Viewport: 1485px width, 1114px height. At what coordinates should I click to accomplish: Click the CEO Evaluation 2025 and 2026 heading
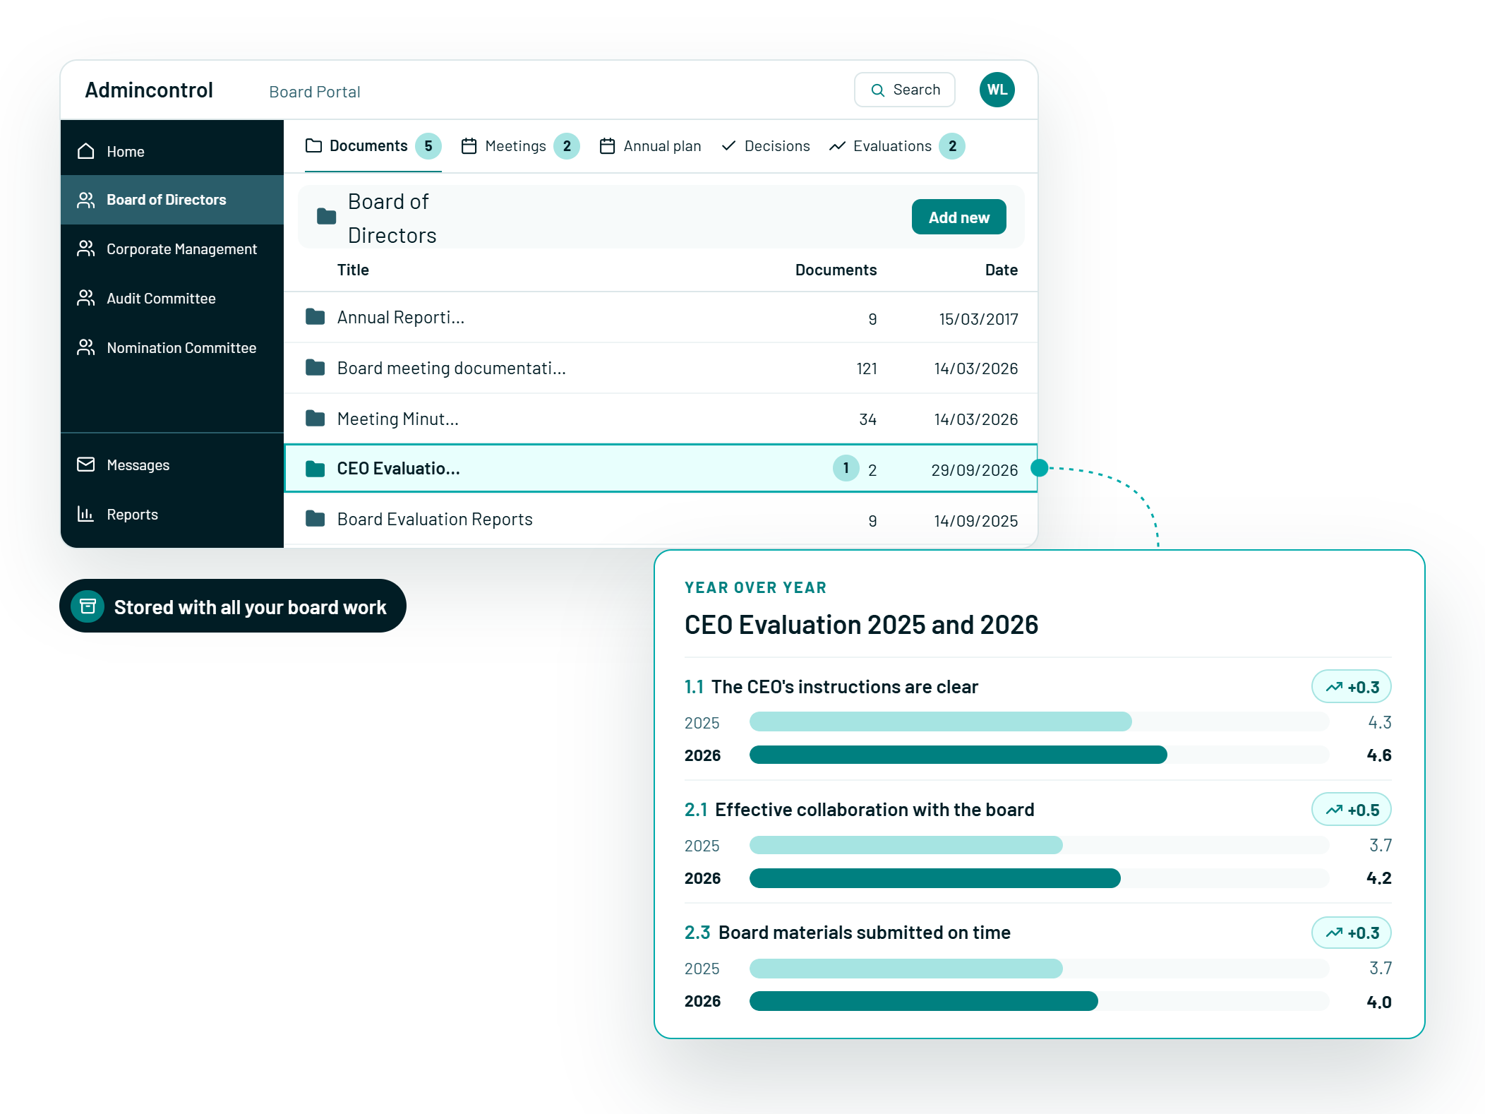pos(861,625)
